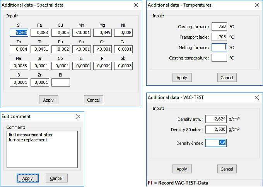Click Apply in the Spectral data dialog
263x187 pixels.
(48, 100)
